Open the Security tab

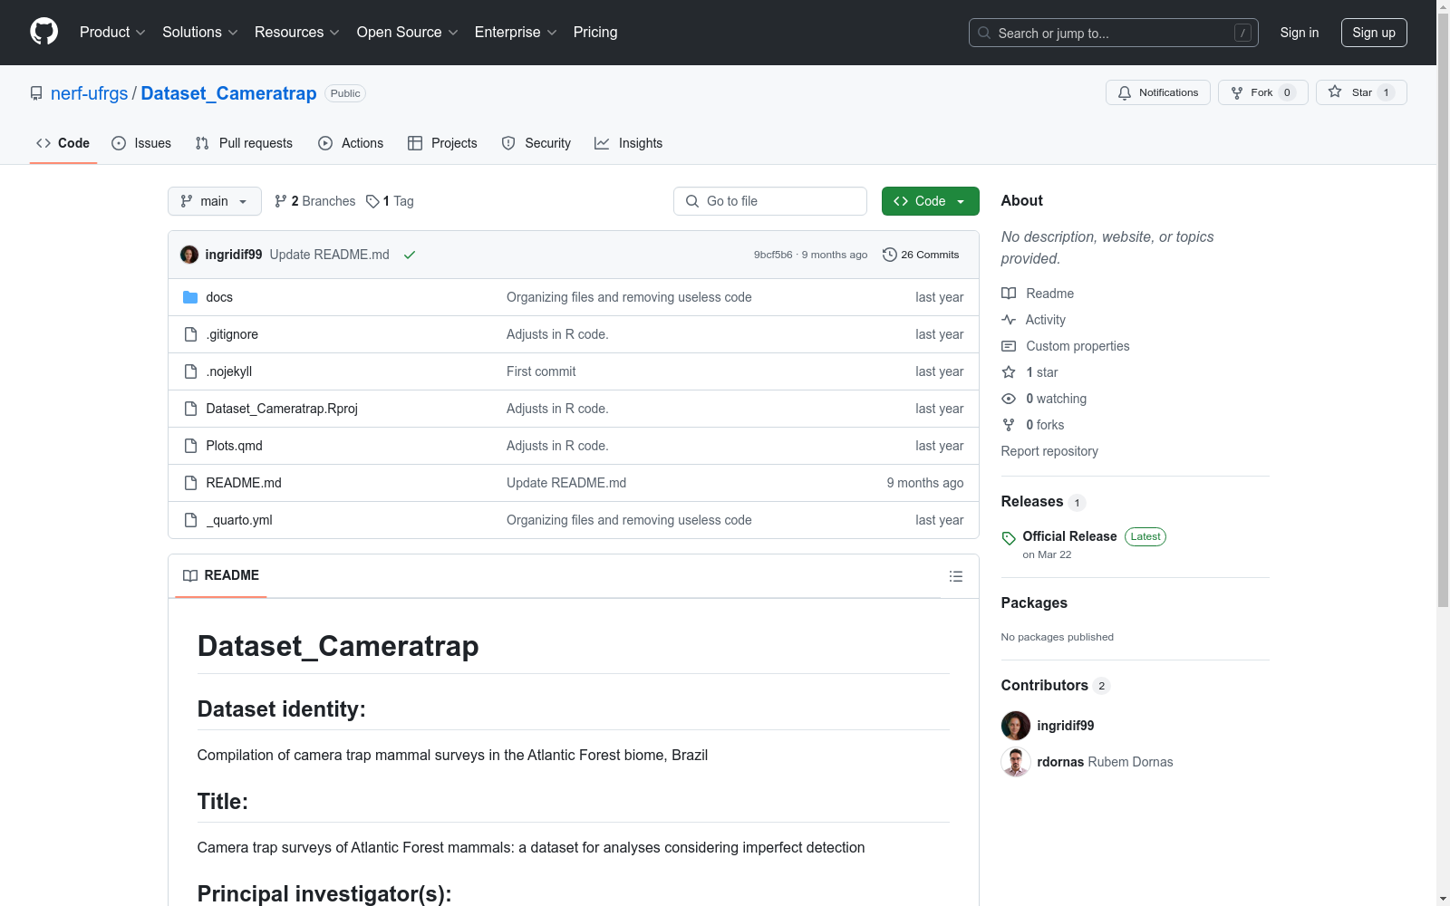pos(536,143)
